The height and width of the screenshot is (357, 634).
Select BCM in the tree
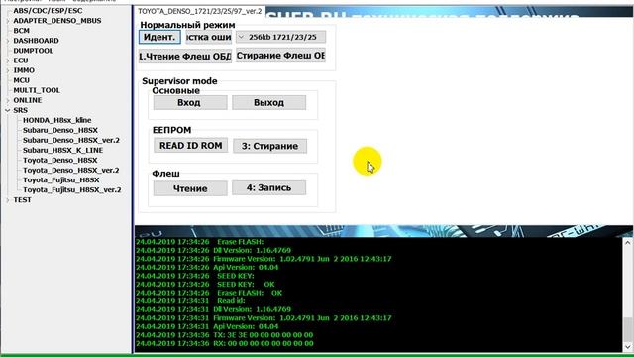tap(21, 31)
